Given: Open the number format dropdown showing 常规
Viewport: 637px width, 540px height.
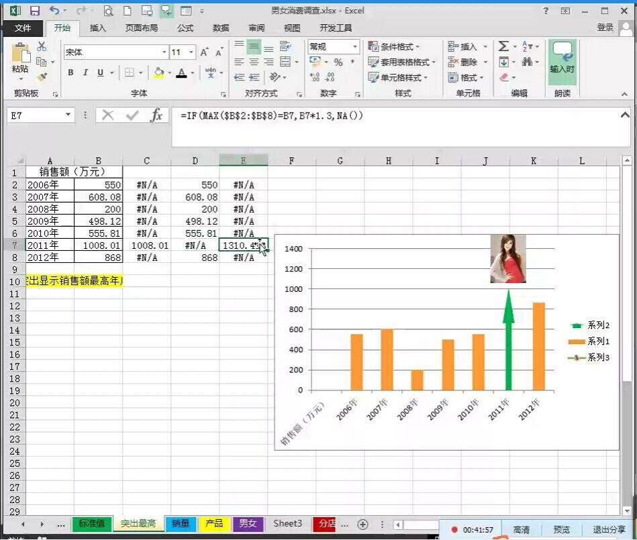Looking at the screenshot, I should [x=354, y=47].
